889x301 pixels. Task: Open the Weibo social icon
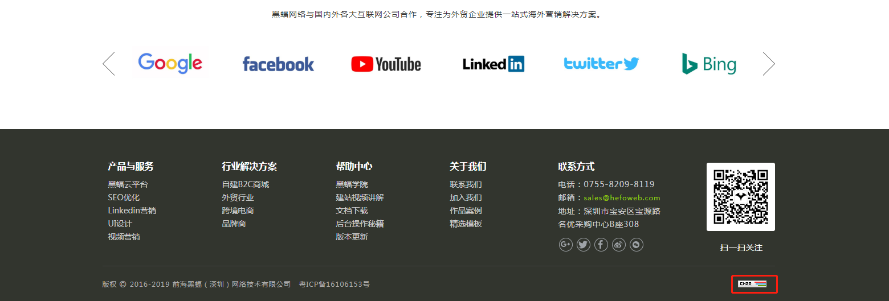pos(619,245)
